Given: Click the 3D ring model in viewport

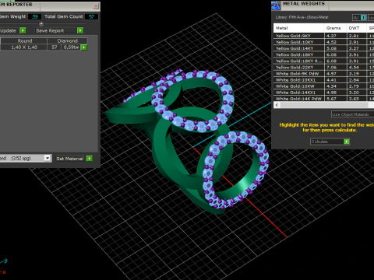Looking at the screenshot, I should point(188,142).
